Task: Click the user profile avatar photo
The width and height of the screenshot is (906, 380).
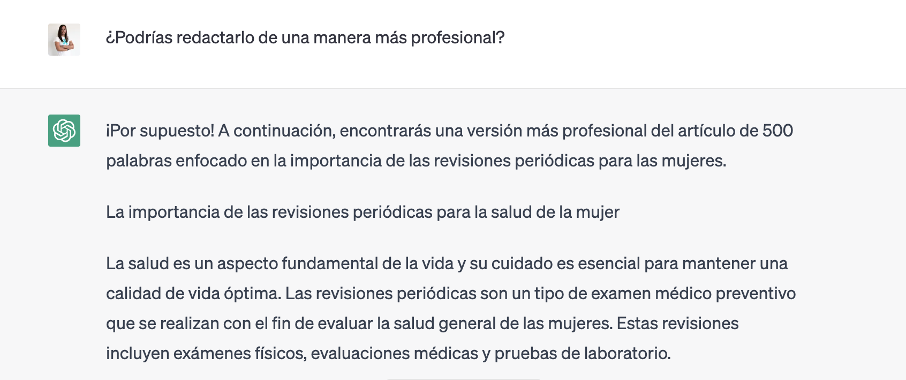Action: pyautogui.click(x=64, y=40)
